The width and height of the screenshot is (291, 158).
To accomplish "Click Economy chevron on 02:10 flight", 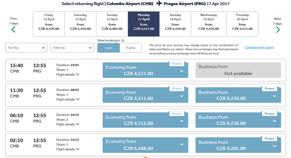I will point(182,144).
